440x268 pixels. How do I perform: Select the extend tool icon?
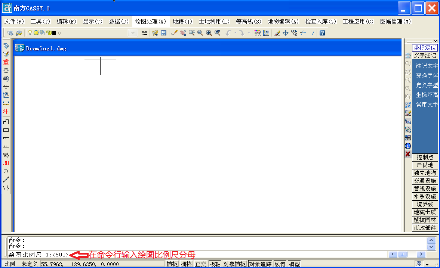click(x=311, y=33)
